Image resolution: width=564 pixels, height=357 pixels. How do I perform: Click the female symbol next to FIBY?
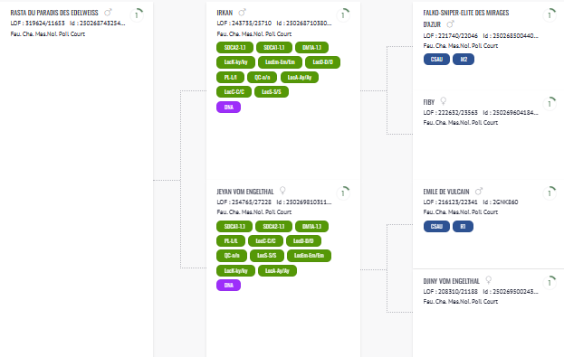444,101
